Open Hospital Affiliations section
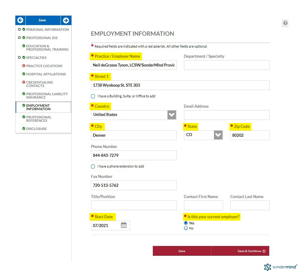Viewport: 305px width, 278px height. 46,74
